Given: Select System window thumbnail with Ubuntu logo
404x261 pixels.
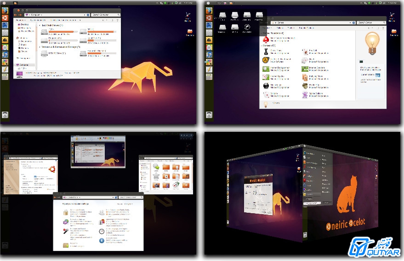Looking at the screenshot, I should [x=31, y=175].
